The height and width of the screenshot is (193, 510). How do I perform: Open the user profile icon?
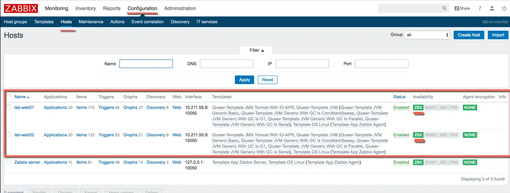492,8
